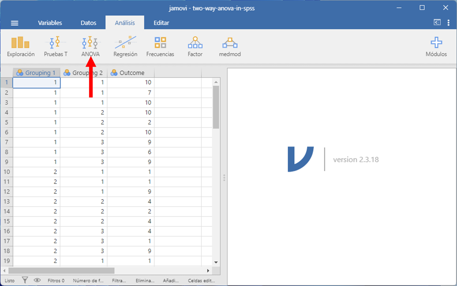The width and height of the screenshot is (457, 286).
Task: Open the vertical three-dot options menu
Action: [449, 23]
